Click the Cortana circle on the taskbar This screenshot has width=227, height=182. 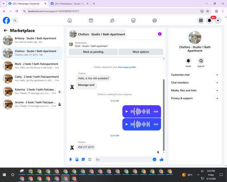click(13, 175)
